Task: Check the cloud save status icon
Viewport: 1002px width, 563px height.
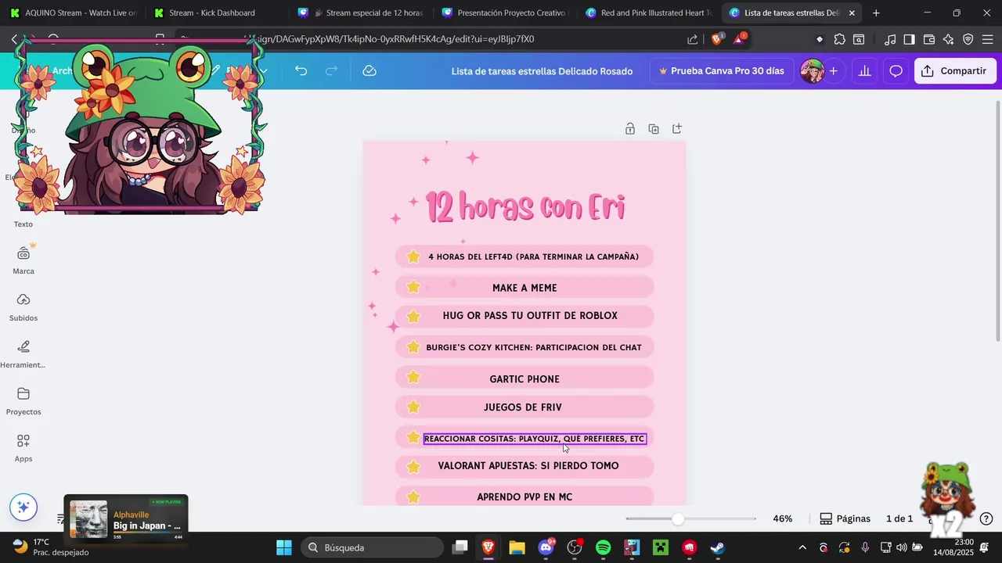Action: [369, 70]
